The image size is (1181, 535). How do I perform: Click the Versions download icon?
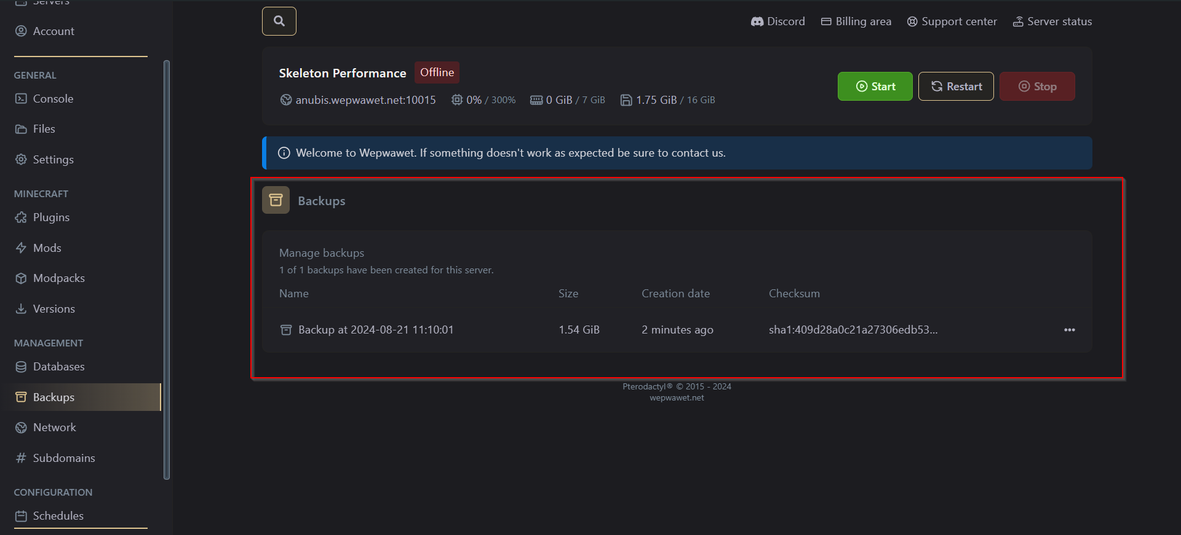[21, 309]
